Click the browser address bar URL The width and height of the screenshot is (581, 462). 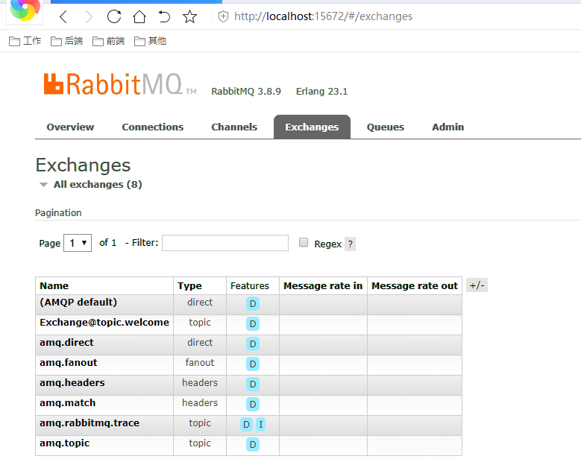pos(323,16)
